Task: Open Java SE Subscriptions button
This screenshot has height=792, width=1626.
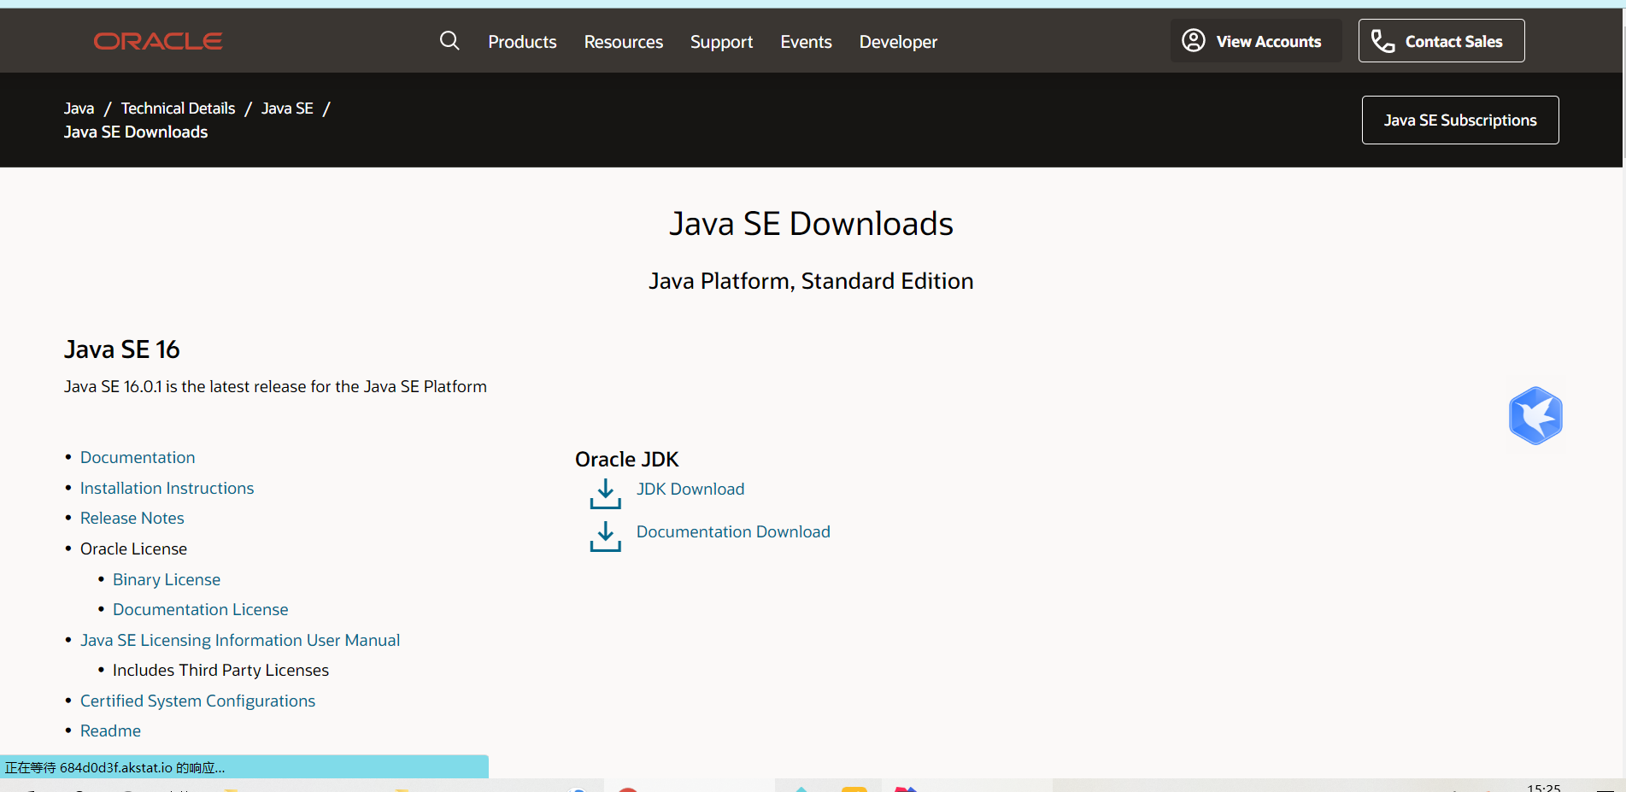Action: coord(1460,120)
